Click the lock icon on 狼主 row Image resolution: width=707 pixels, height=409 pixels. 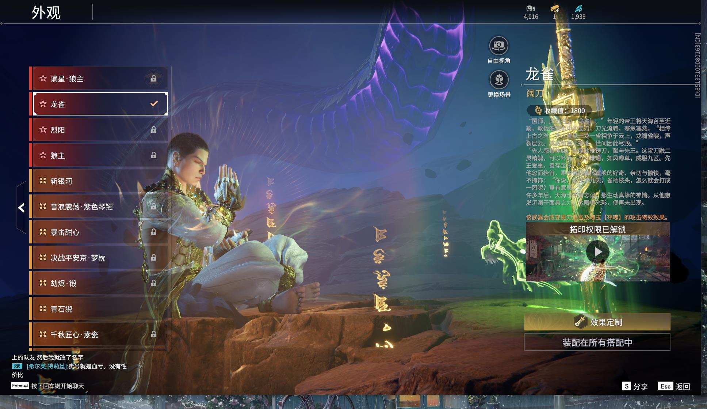coord(154,155)
